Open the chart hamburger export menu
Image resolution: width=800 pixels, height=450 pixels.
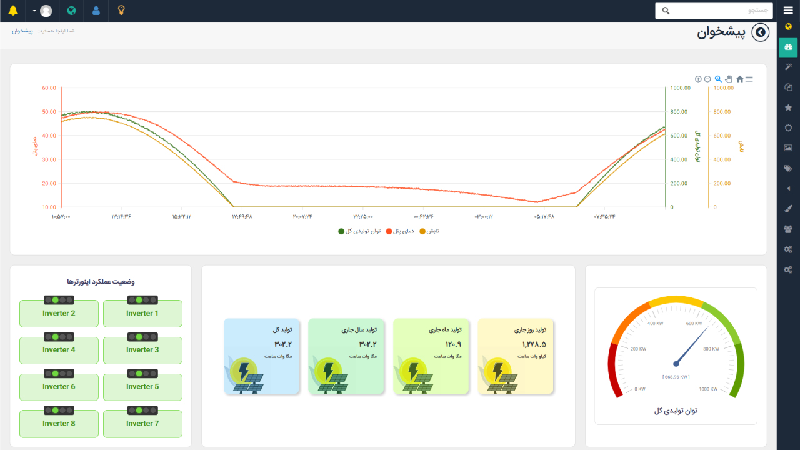749,79
